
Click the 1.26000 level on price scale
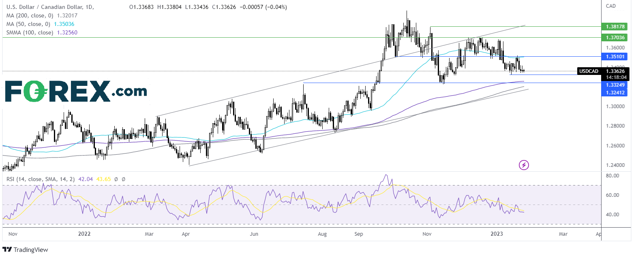click(x=615, y=145)
